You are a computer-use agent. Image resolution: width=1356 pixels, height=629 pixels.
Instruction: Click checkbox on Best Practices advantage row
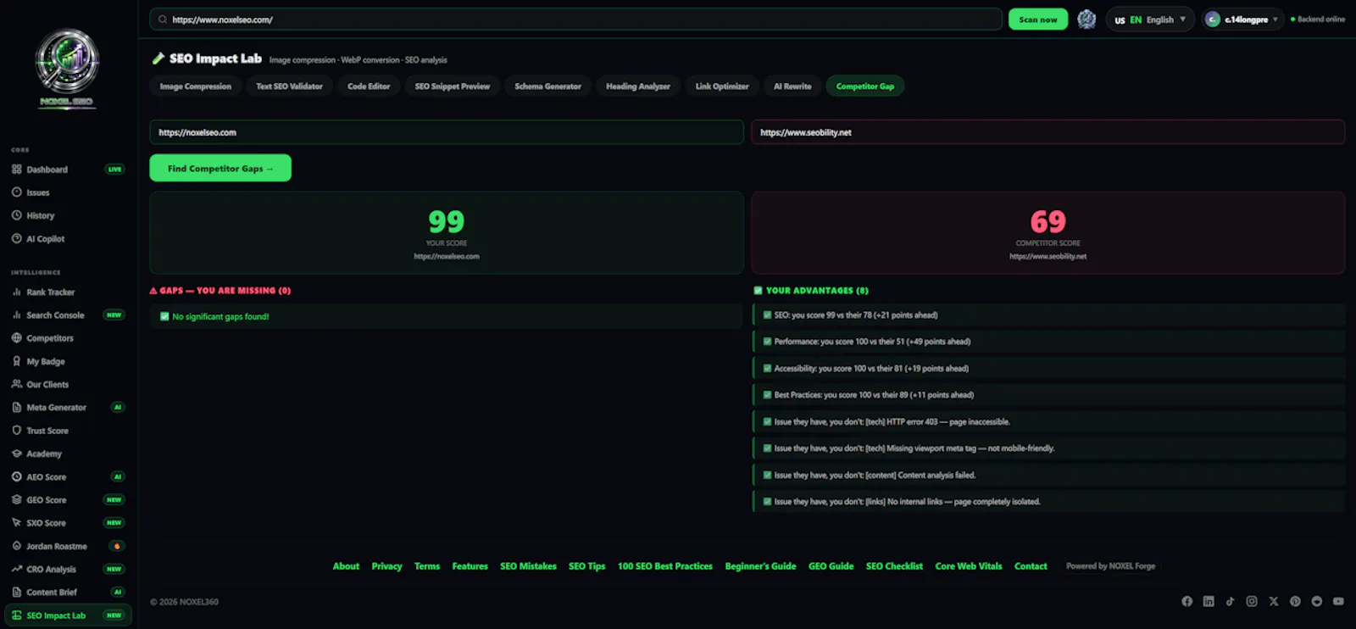[767, 395]
